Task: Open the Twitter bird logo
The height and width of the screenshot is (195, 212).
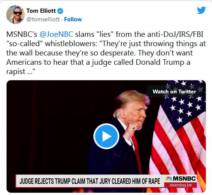Action: [201, 10]
